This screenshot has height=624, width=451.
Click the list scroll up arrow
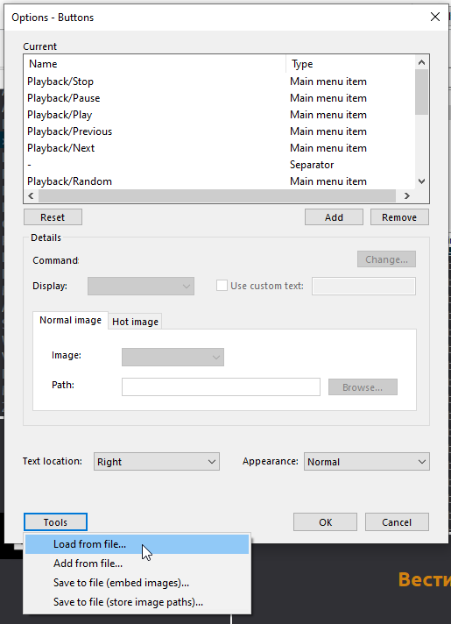point(421,62)
